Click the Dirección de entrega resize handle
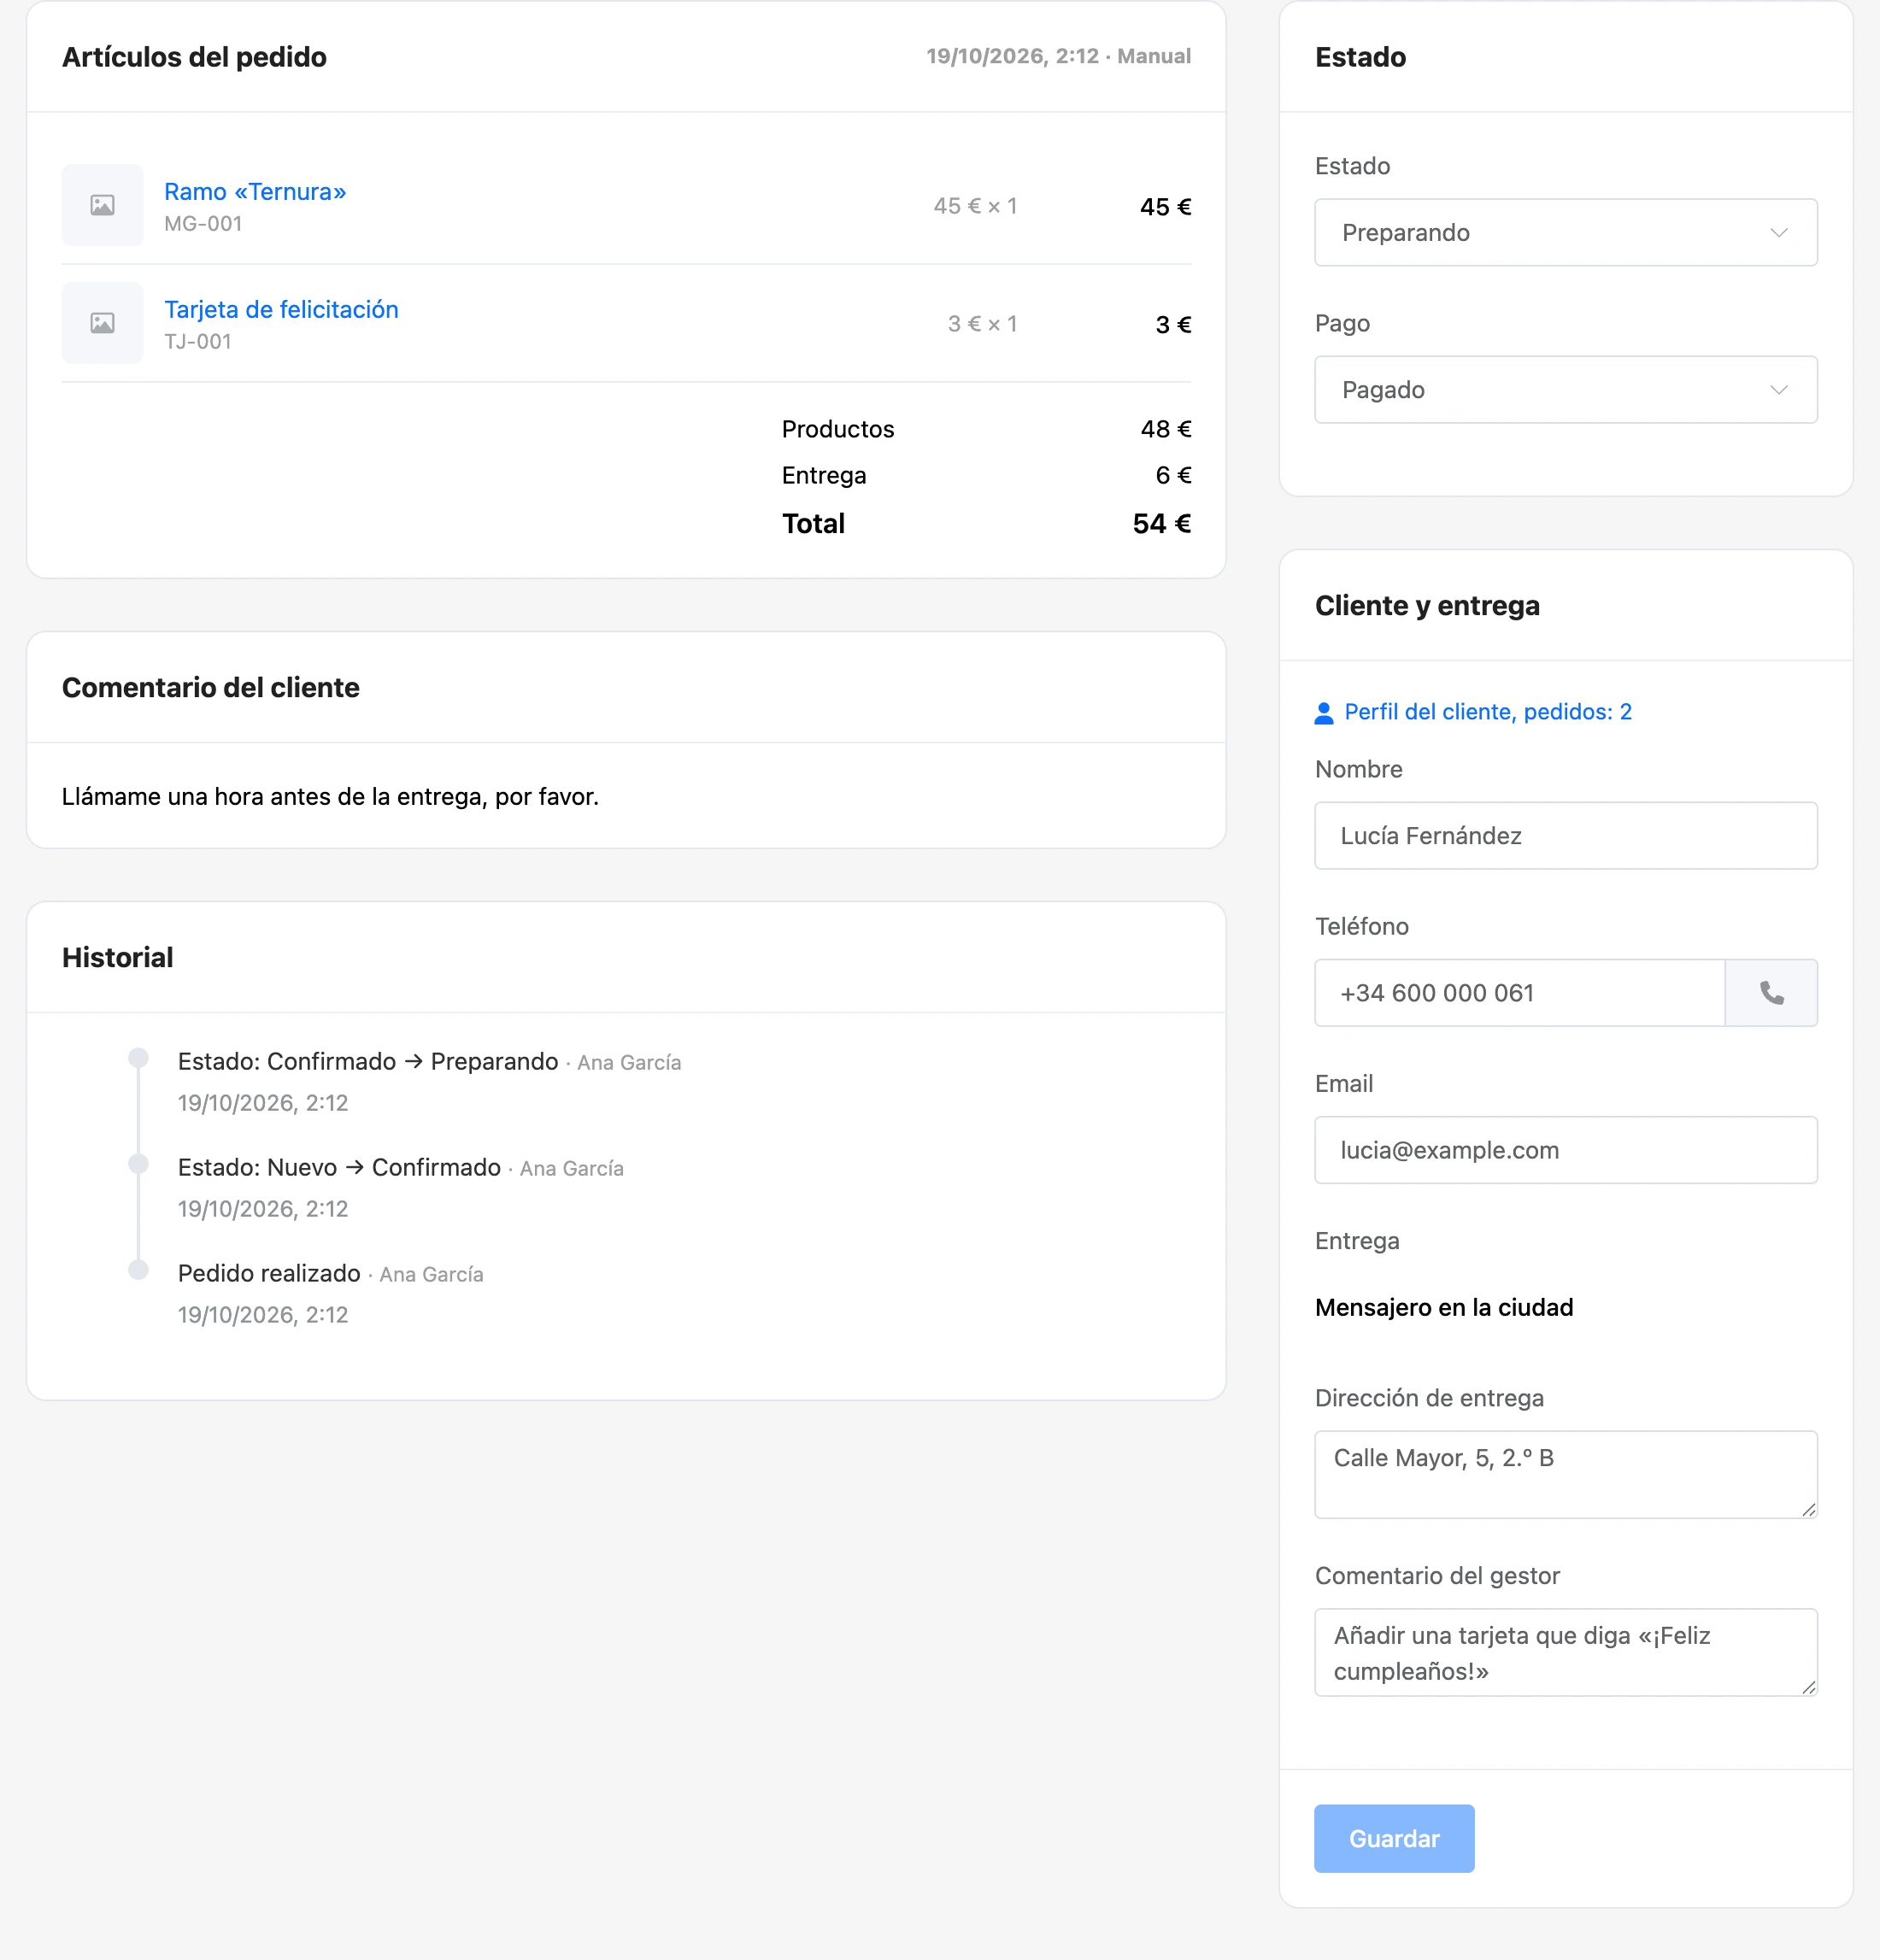Viewport: 1880px width, 1960px height. pyautogui.click(x=1809, y=1509)
